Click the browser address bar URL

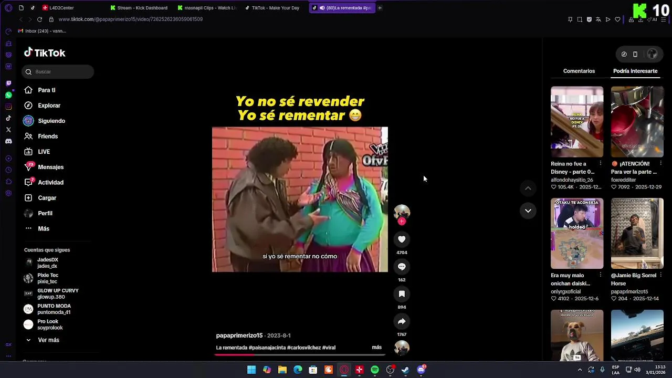click(x=131, y=19)
